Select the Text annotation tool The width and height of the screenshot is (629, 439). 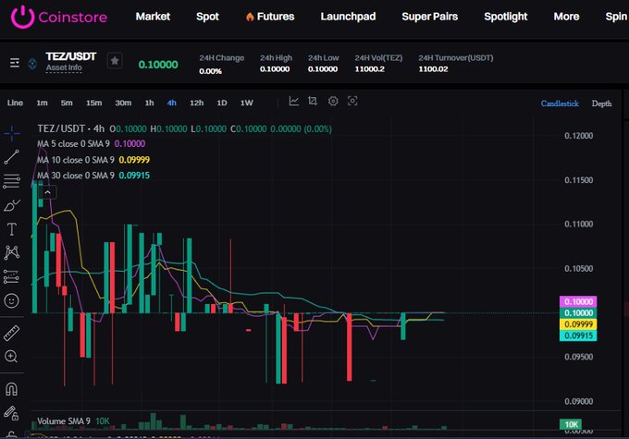[12, 229]
